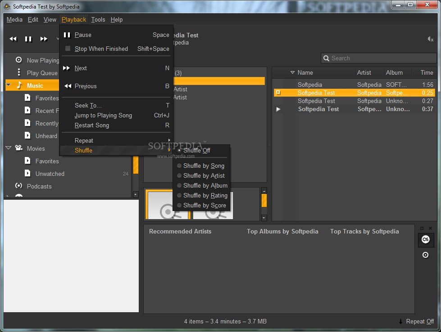Open Unwatched movies playlist
The height and width of the screenshot is (332, 441).
tap(50, 174)
